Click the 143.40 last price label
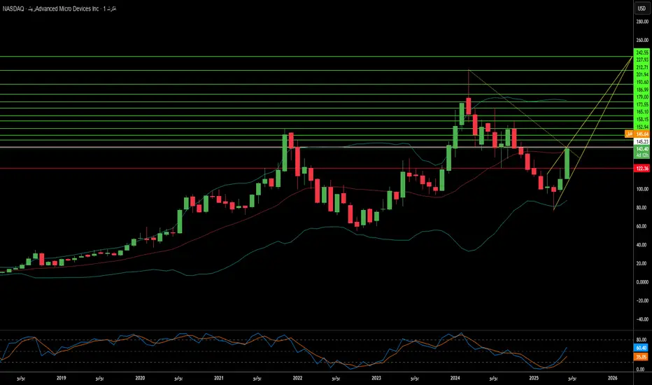The width and height of the screenshot is (652, 385). pos(642,149)
